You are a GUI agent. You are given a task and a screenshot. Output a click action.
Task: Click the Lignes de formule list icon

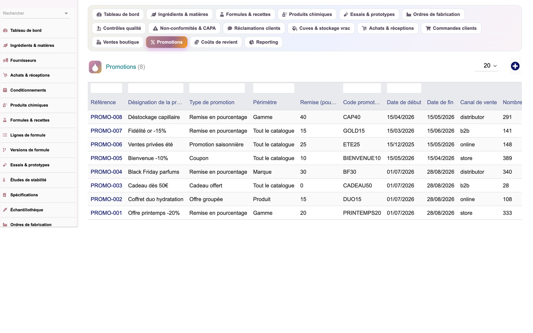coord(5,135)
